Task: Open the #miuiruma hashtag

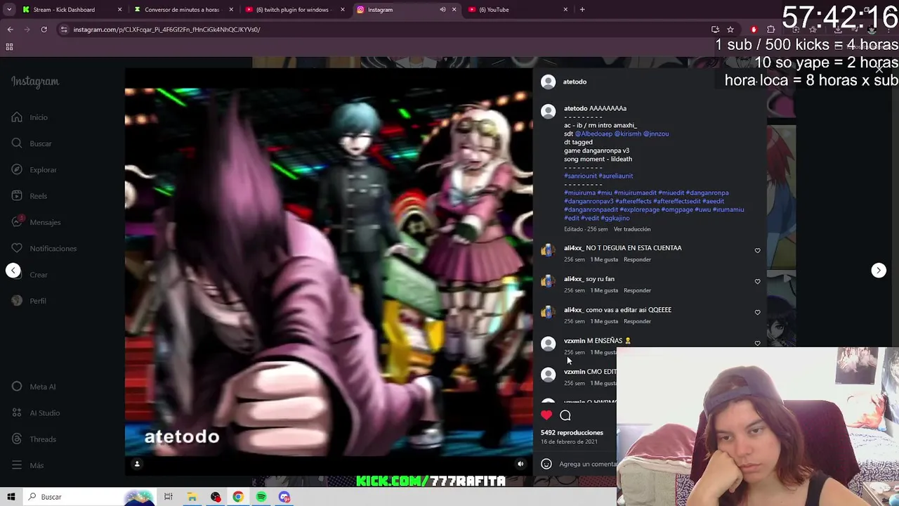Action: point(579,193)
